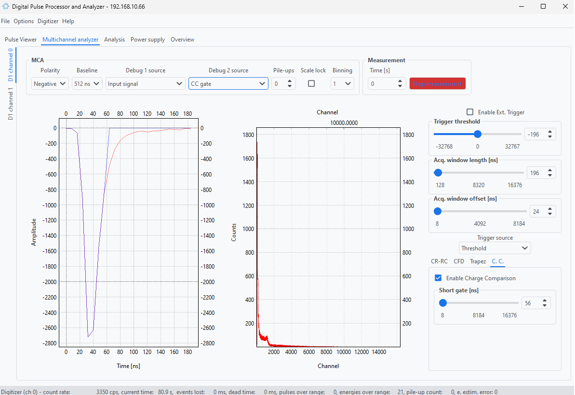
Task: Open the Digitizer menu
Action: coord(48,21)
